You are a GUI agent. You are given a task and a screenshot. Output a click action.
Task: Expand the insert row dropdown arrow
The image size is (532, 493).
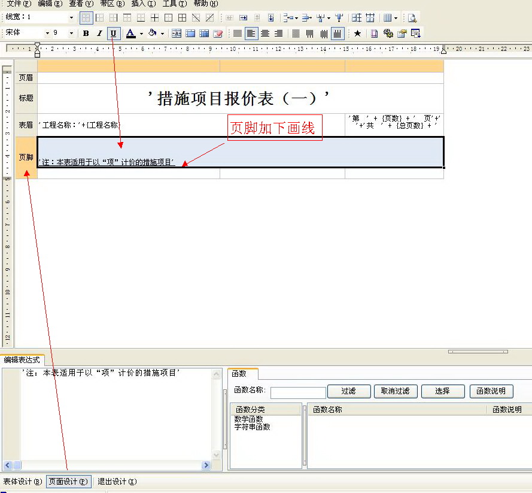point(296,17)
